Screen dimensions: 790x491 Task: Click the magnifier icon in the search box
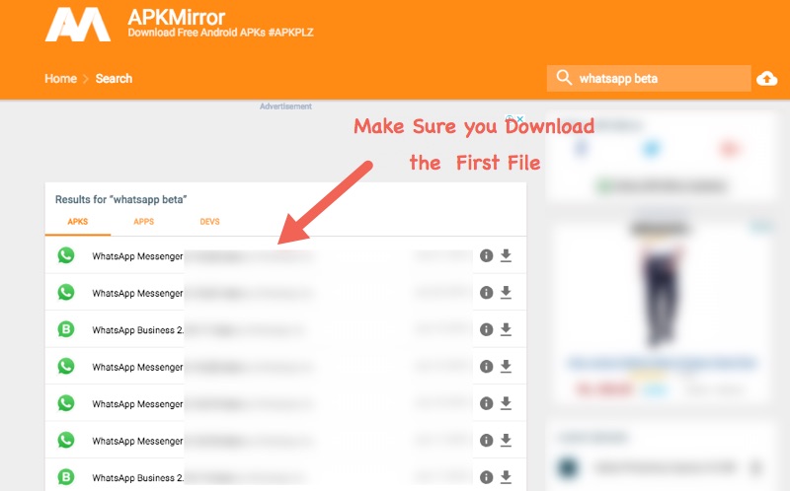pyautogui.click(x=564, y=78)
